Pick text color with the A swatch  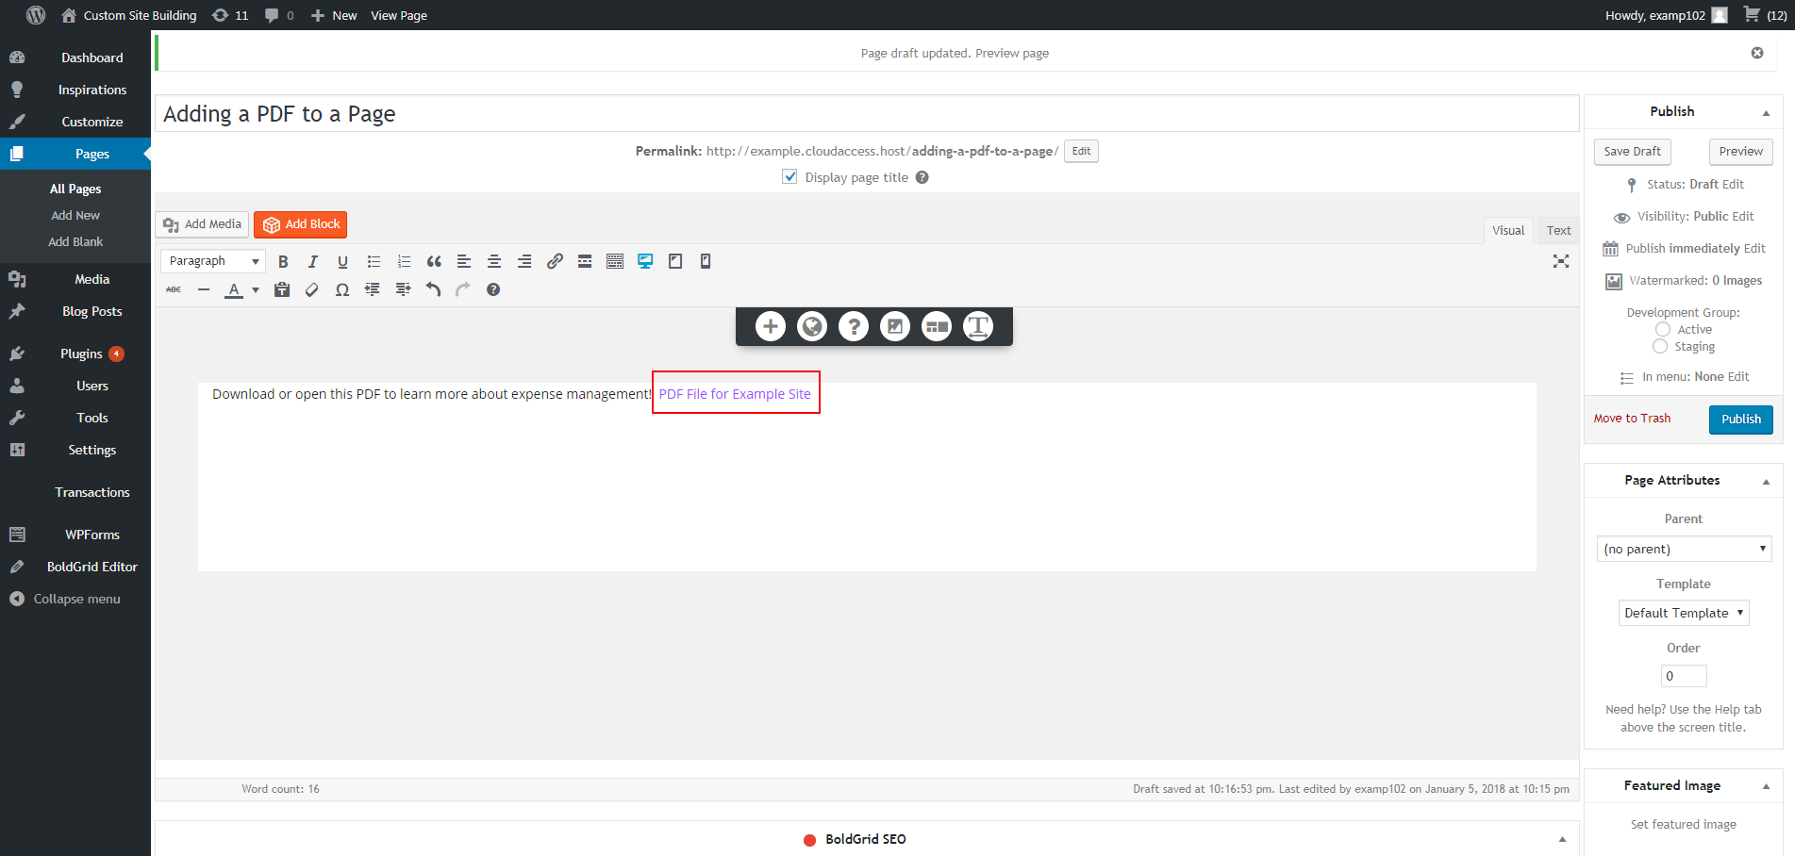(234, 289)
